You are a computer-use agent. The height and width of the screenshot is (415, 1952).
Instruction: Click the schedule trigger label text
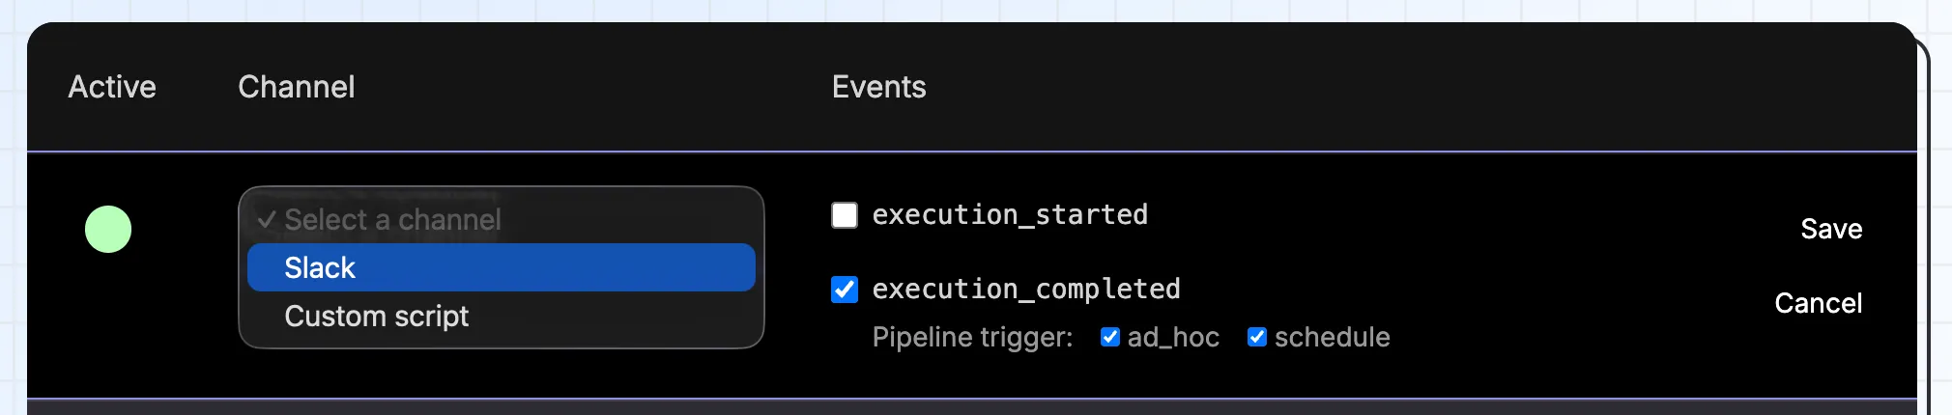pos(1332,337)
